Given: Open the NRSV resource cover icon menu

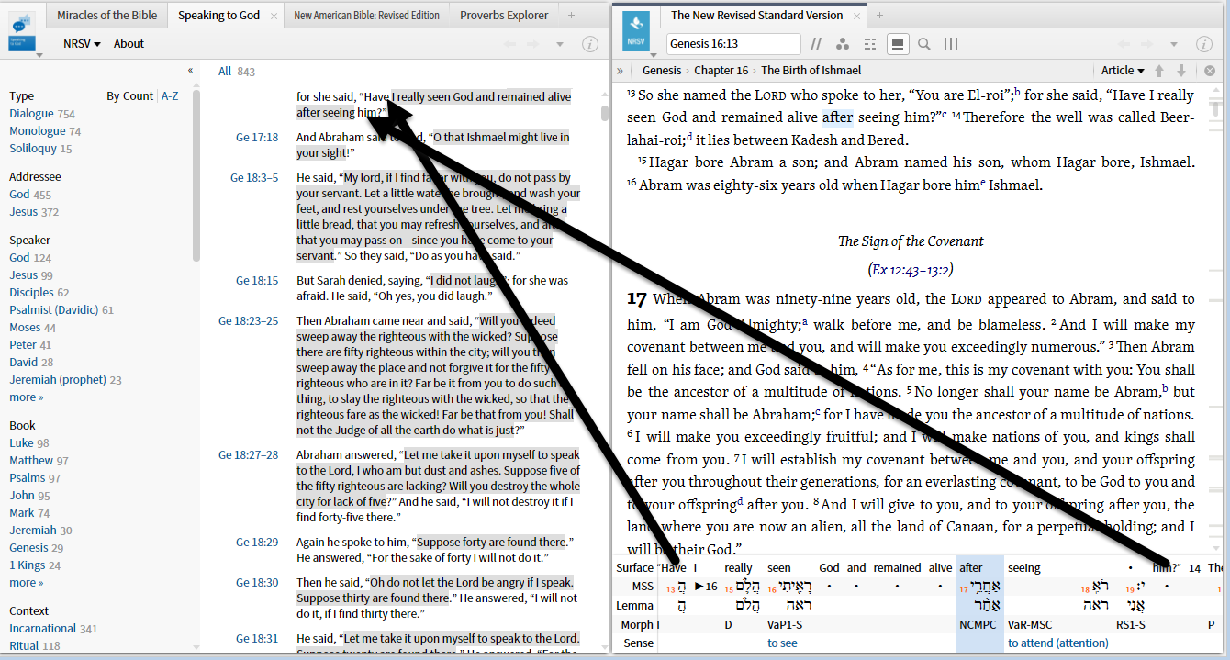Looking at the screenshot, I should pyautogui.click(x=636, y=31).
